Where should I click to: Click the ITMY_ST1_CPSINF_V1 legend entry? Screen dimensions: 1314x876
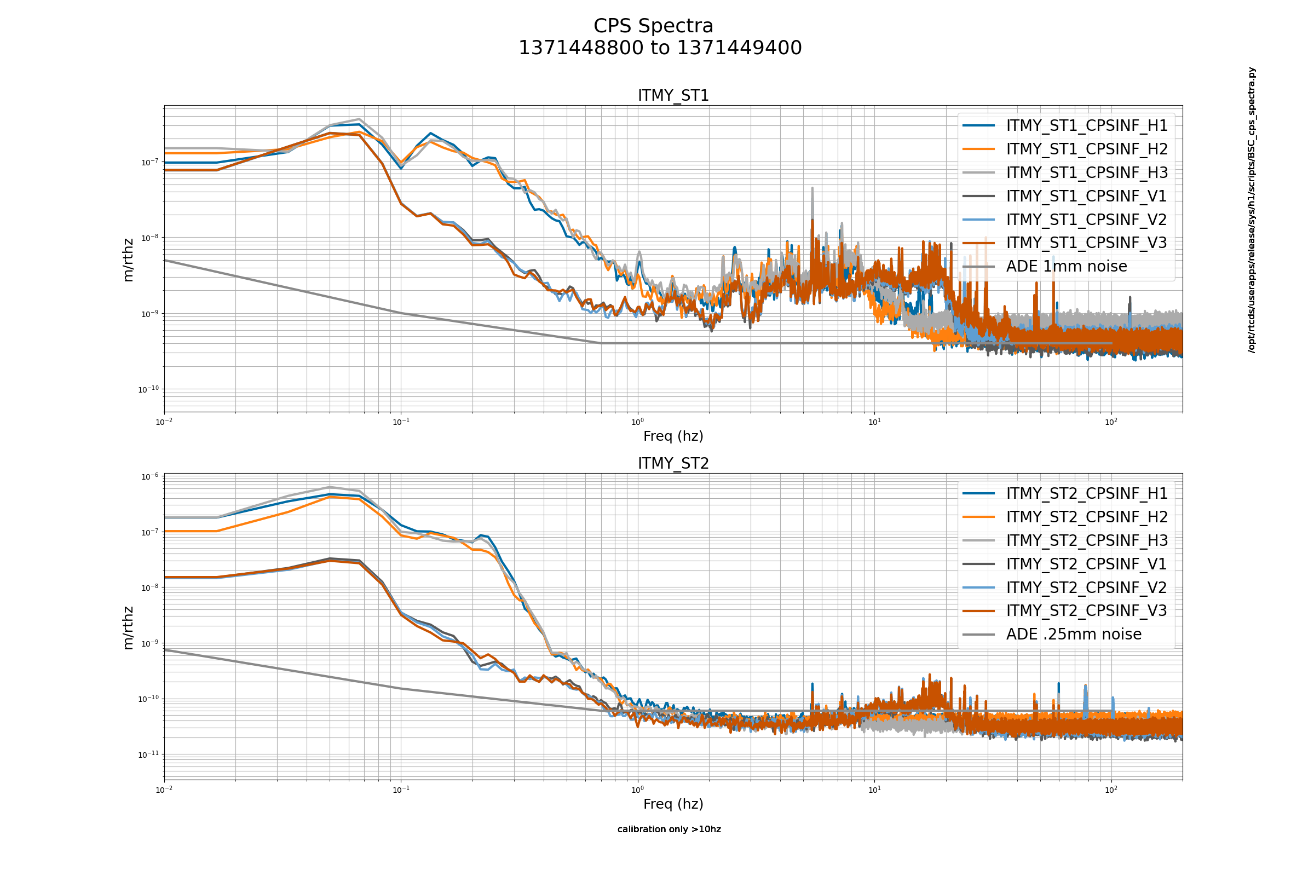pyautogui.click(x=1086, y=196)
